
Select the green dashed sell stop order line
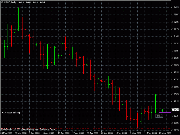coord(86,114)
